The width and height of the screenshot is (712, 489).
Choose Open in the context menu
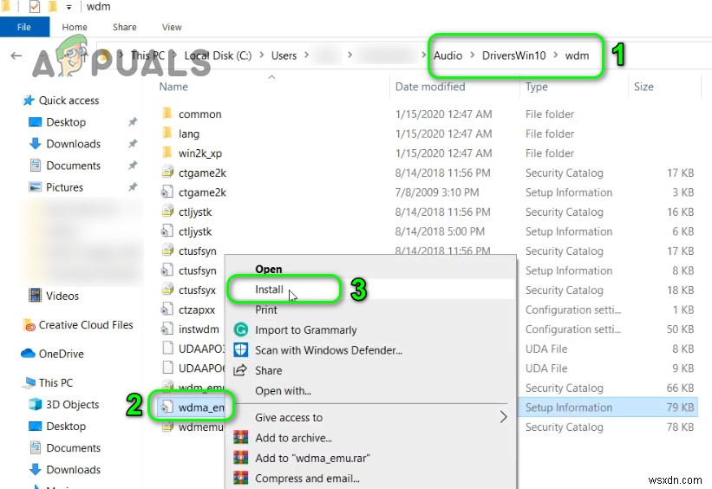click(268, 270)
